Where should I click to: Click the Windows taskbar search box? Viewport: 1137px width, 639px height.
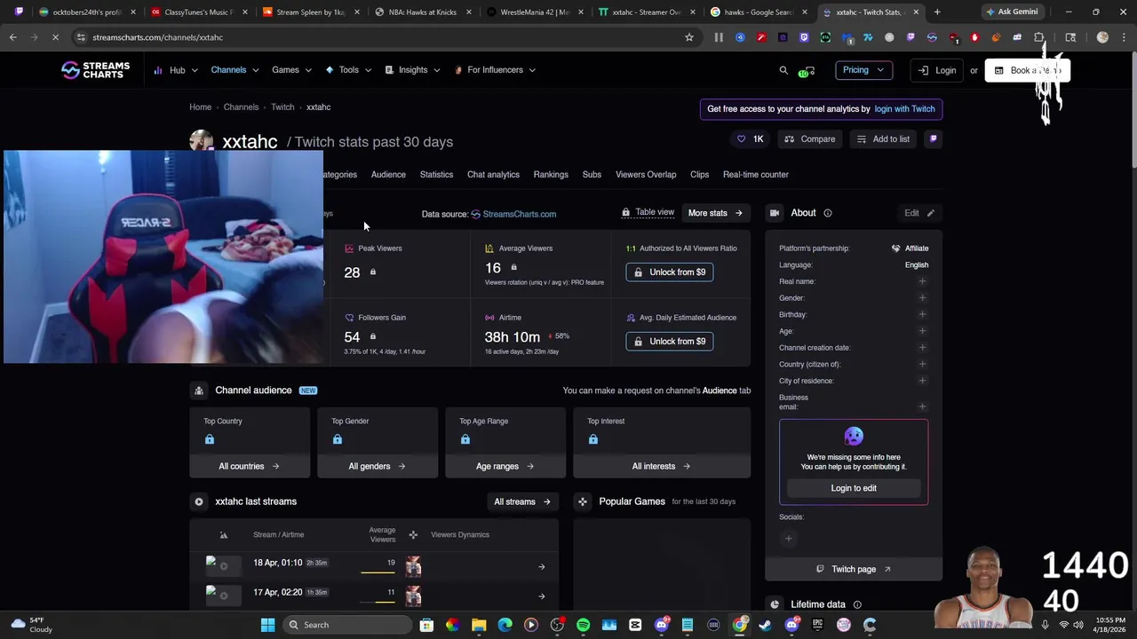346,625
